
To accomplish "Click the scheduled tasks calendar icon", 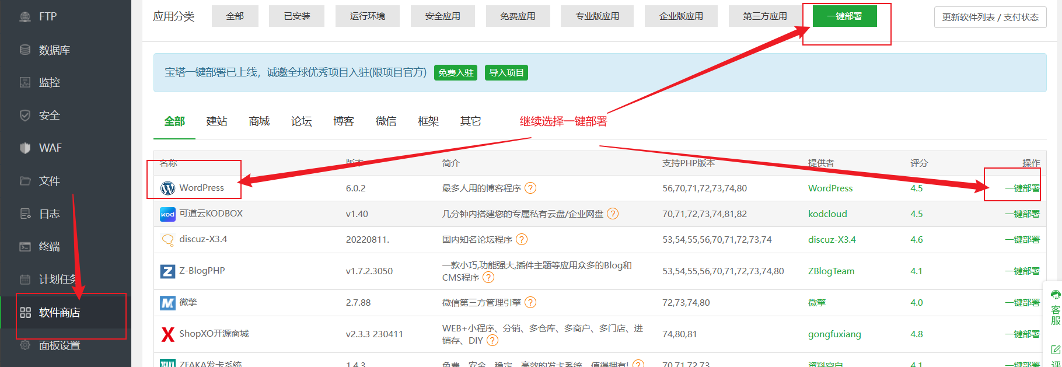I will click(25, 279).
